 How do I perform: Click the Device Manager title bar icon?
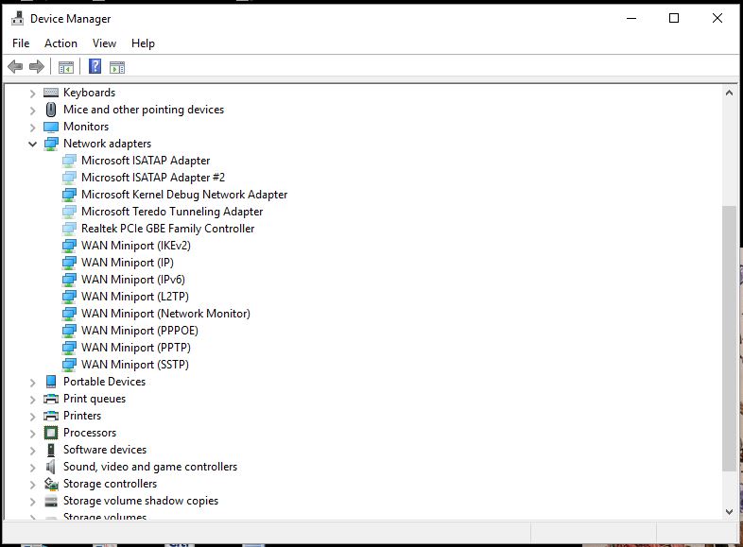(18, 19)
